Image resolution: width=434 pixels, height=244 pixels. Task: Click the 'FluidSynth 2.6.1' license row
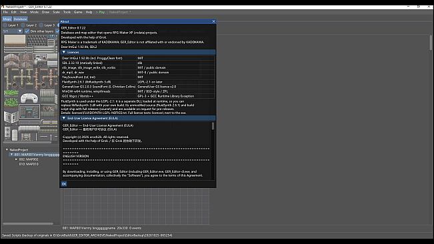click(x=138, y=82)
